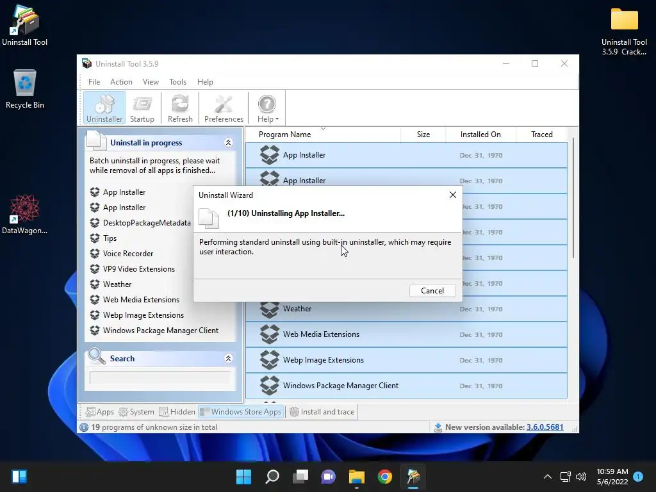Click Weather in the sidebar batch list
656x492 pixels.
tap(117, 284)
